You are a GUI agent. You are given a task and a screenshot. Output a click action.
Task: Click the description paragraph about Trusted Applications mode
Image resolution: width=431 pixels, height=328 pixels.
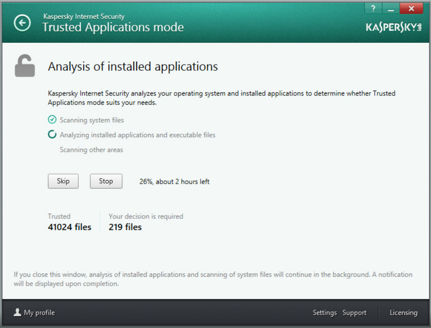(221, 98)
